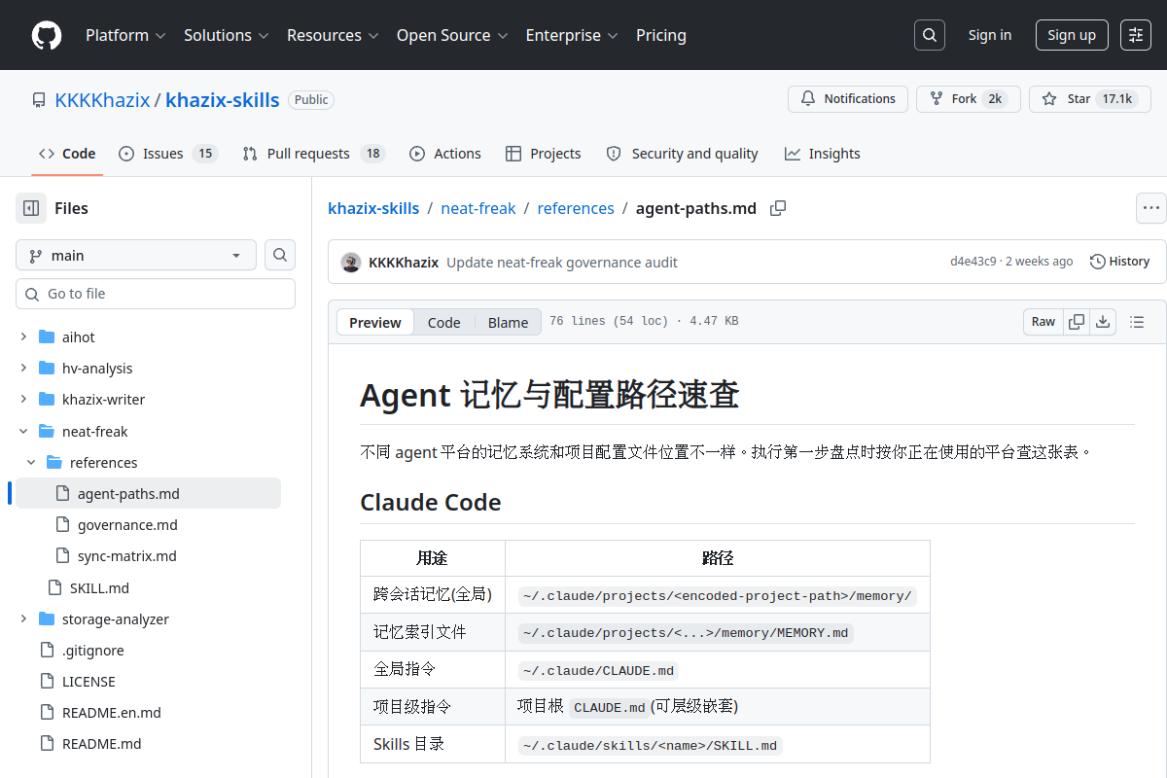1167x778 pixels.
Task: Expand the Open Source menu
Action: (x=452, y=35)
